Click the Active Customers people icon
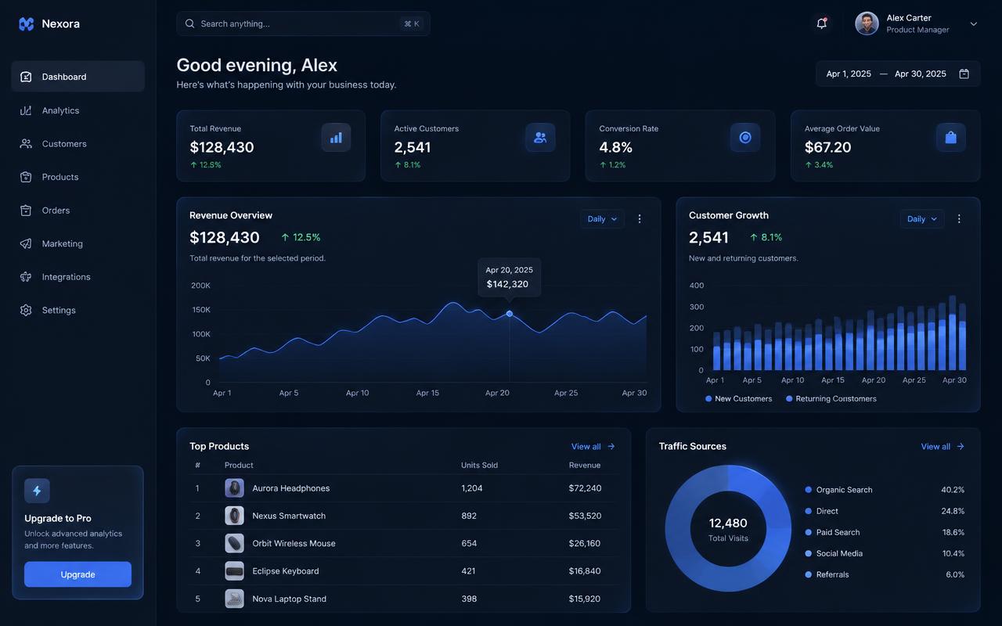 pos(540,138)
